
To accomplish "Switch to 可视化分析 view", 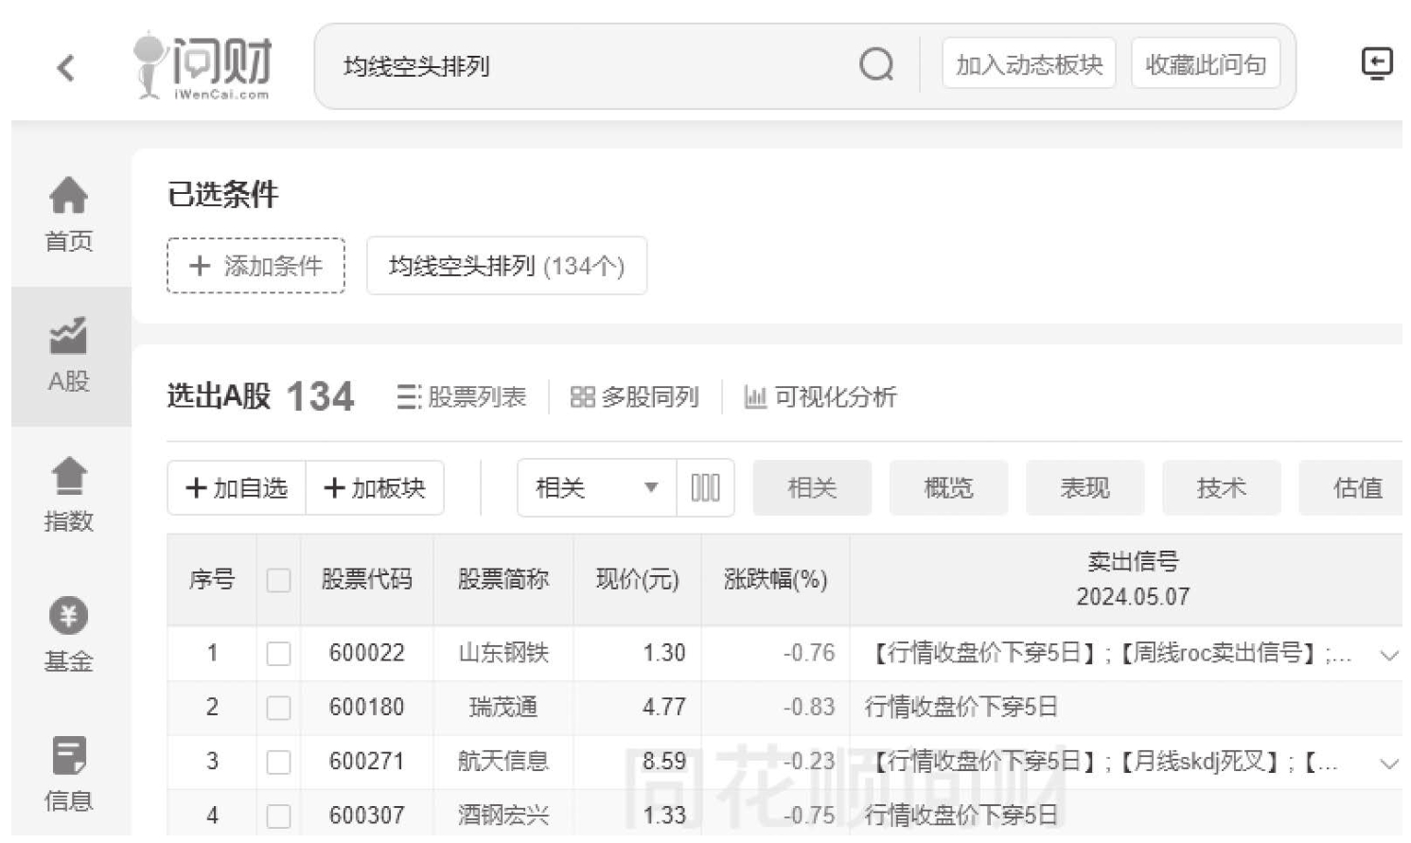I will 820,396.
